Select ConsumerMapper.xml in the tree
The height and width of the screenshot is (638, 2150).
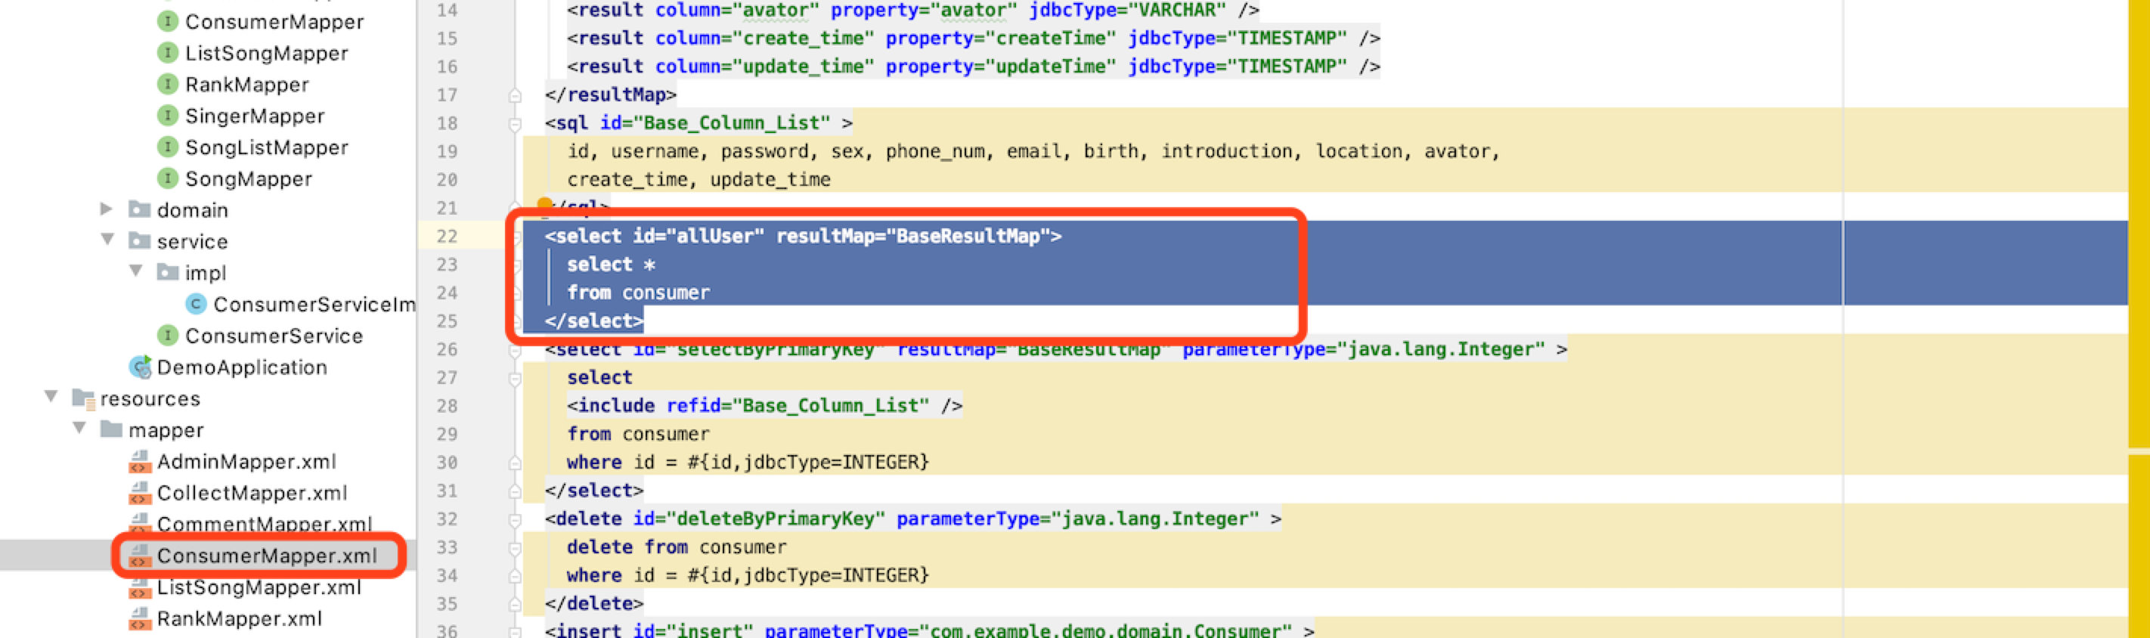[266, 556]
